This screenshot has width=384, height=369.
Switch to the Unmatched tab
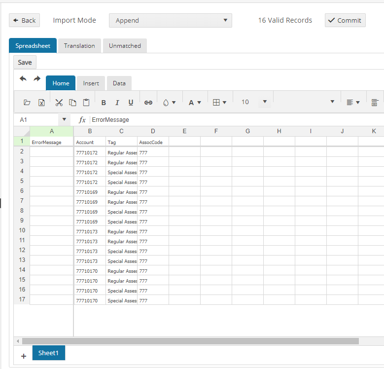(125, 45)
